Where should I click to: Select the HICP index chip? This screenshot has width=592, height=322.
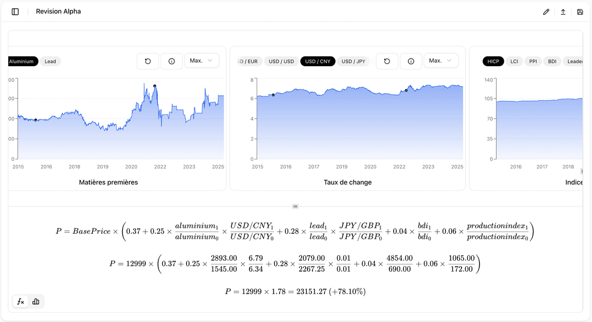click(x=493, y=61)
